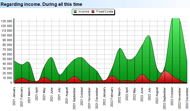
Task: Click the red Fixed Costs legend swatch
Action: (93, 12)
